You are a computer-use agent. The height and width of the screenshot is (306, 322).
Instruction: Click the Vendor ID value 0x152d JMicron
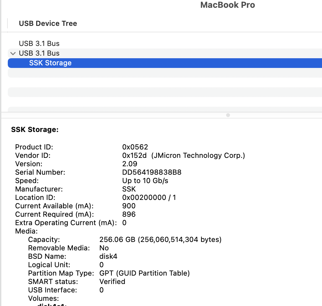[184, 156]
